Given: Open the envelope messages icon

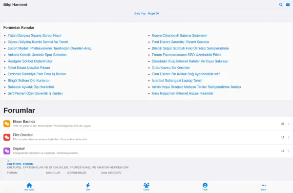Looking at the screenshot, I should click(288, 5).
